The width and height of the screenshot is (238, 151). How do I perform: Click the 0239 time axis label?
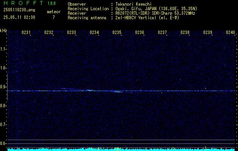pyautogui.click(x=208, y=32)
